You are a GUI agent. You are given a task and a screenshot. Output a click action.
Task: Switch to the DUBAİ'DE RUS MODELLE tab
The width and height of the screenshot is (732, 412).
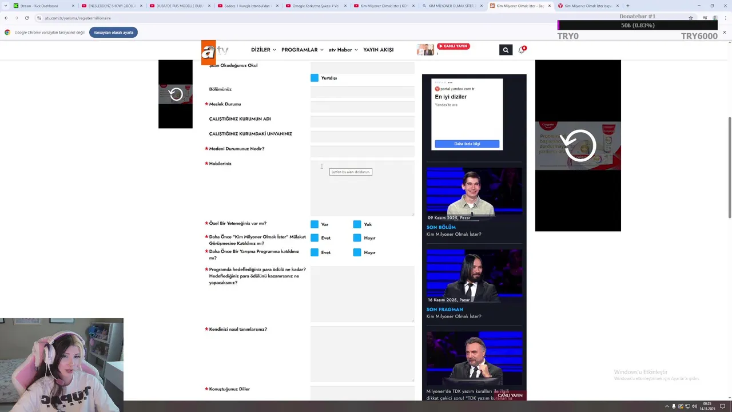(180, 6)
